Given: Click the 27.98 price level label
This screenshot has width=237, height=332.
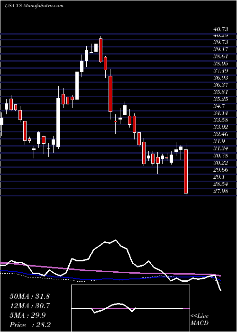Looking at the screenshot, I should (x=220, y=191).
